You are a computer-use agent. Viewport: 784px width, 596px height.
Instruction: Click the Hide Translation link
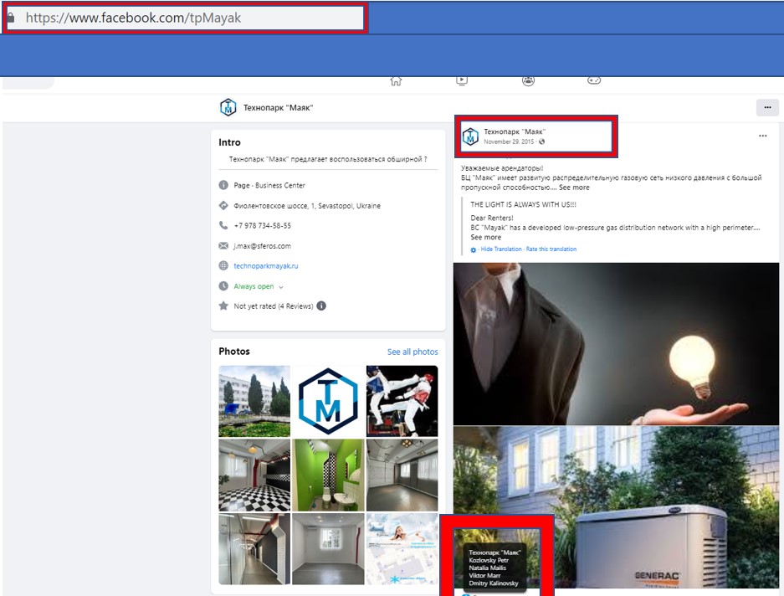click(501, 249)
